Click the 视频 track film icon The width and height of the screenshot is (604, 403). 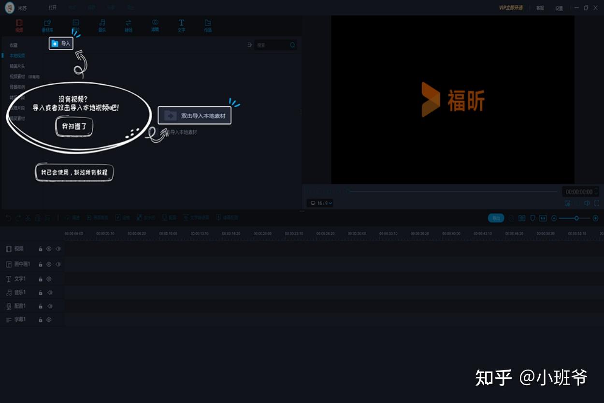point(9,249)
